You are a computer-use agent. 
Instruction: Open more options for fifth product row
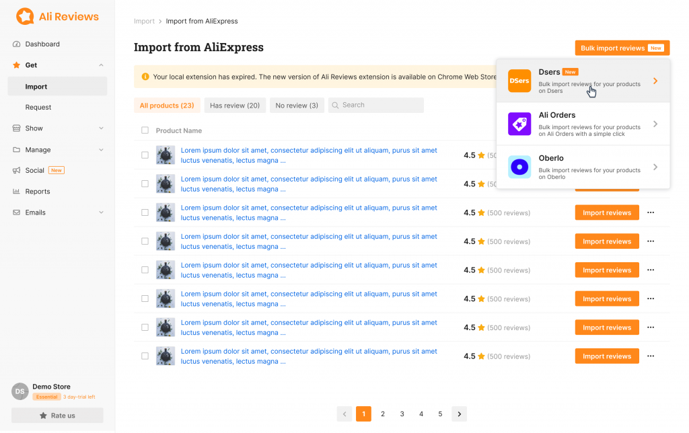coord(651,270)
